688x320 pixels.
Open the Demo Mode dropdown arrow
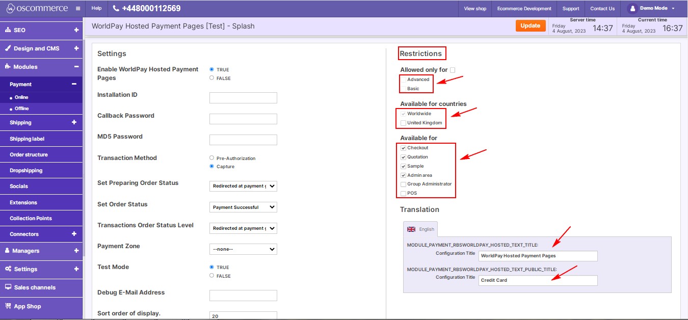(673, 9)
